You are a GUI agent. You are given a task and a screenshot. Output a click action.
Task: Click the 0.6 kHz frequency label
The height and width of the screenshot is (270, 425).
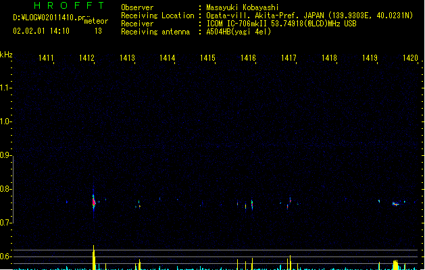coord(5,256)
